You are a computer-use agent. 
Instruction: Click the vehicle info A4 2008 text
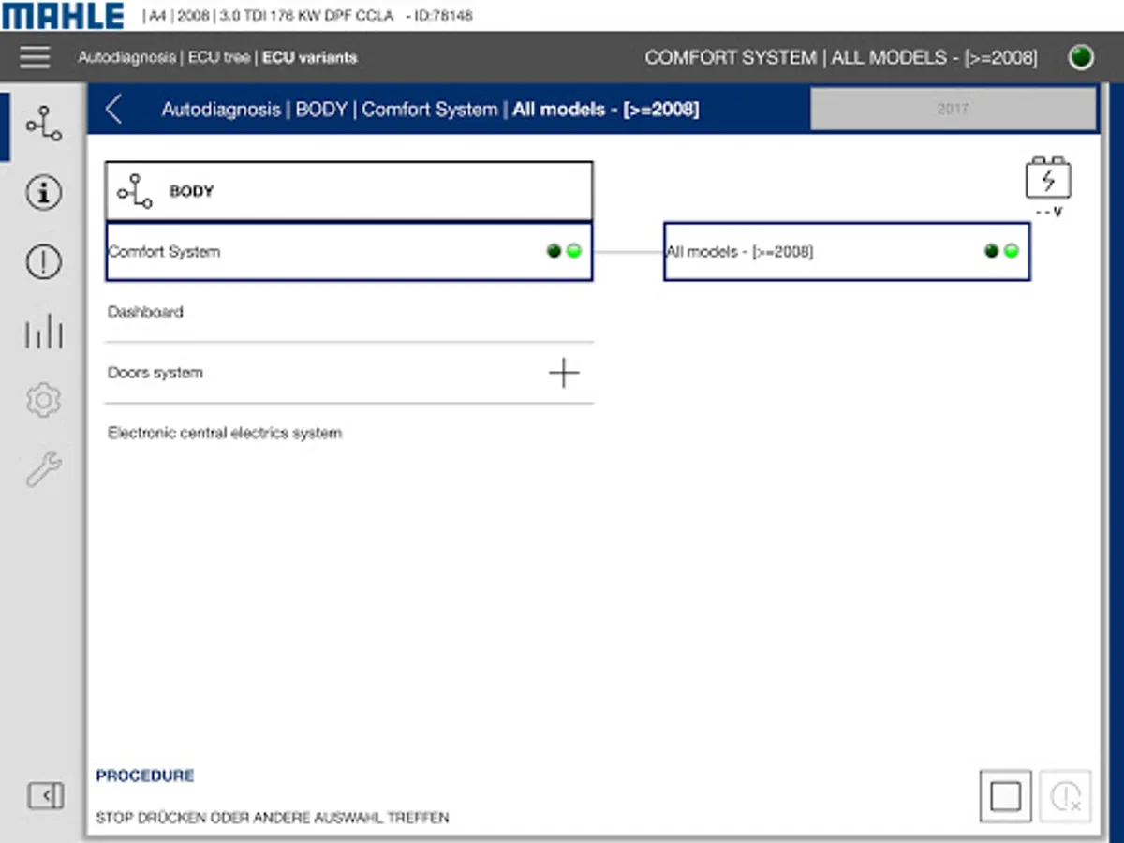(311, 16)
